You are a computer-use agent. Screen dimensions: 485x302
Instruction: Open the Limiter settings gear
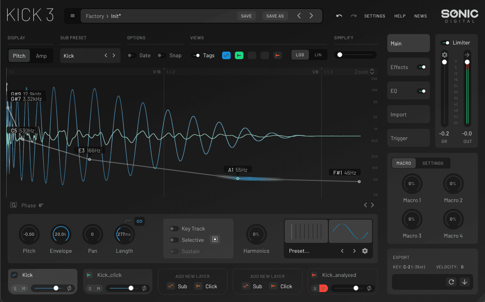444,55
